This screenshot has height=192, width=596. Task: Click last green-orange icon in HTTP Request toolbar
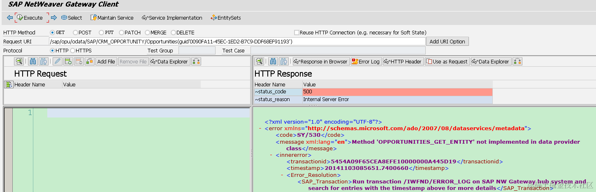pos(196,61)
